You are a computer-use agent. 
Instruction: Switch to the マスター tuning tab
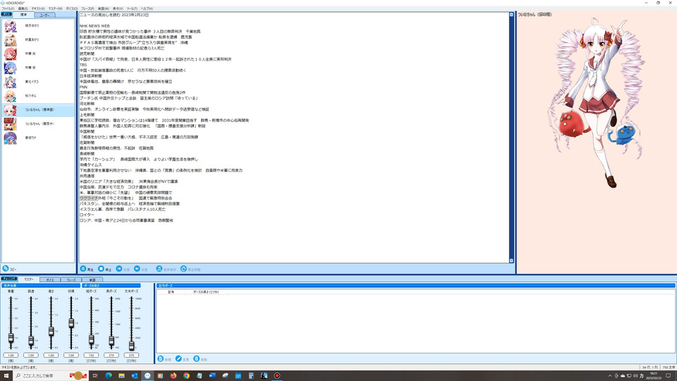tap(29, 279)
